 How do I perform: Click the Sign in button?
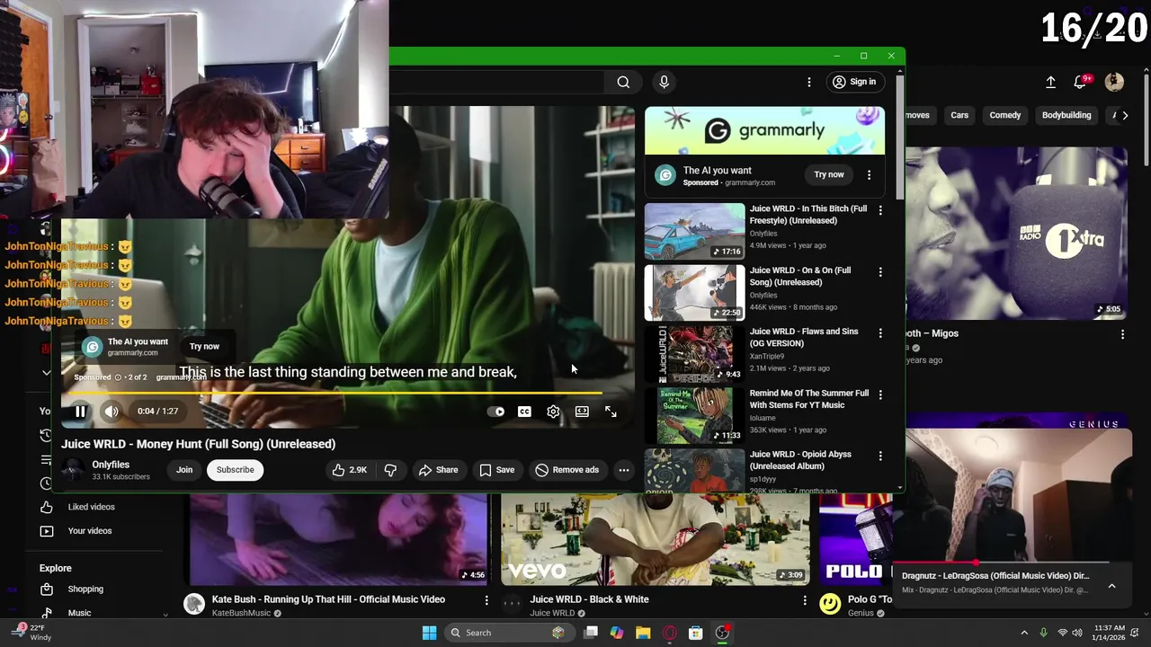(x=854, y=82)
